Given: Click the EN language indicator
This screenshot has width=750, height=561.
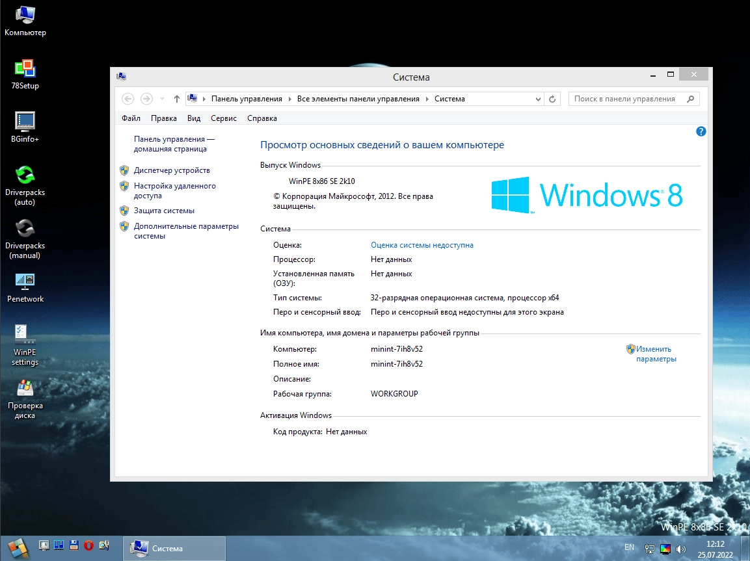Looking at the screenshot, I should 630,547.
